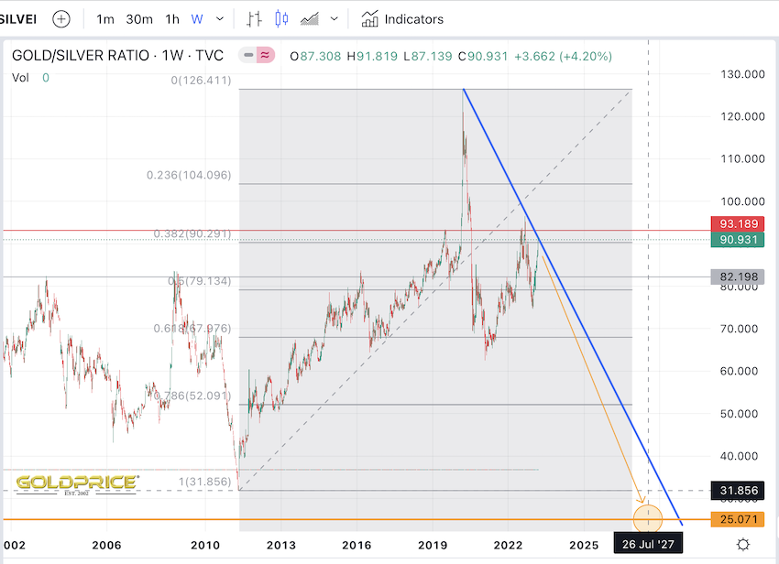
Task: Open chart settings gear icon
Action: (x=743, y=544)
